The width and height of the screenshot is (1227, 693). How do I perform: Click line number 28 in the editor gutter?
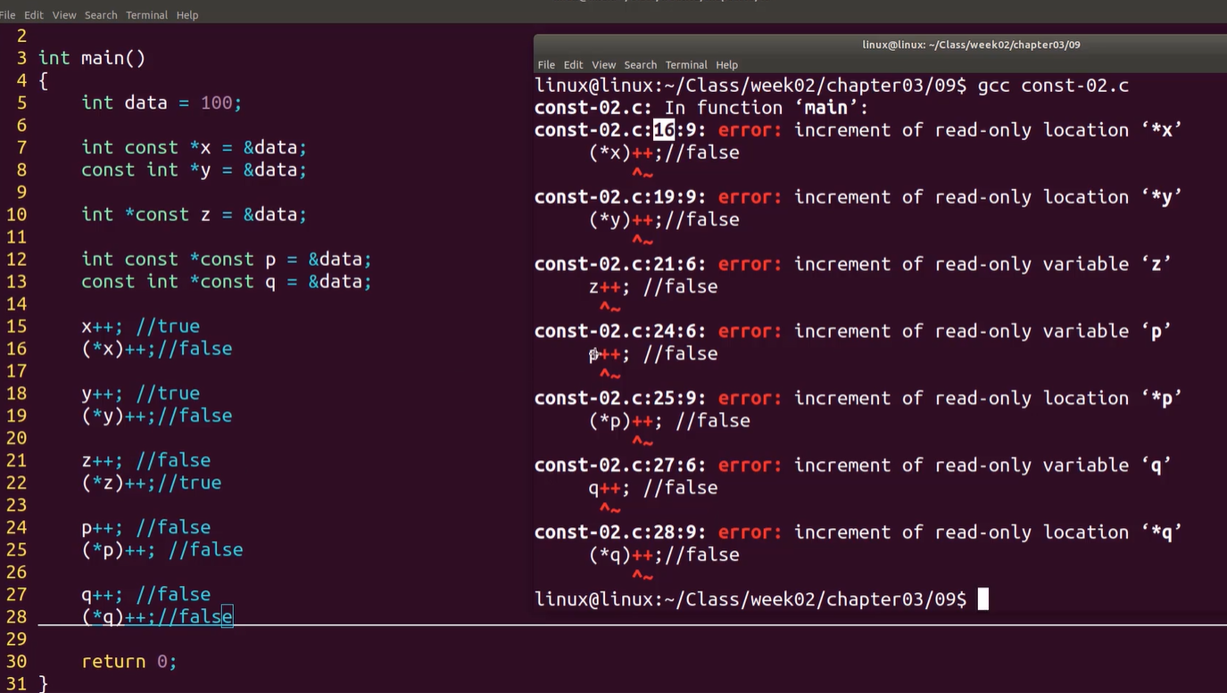coord(17,617)
